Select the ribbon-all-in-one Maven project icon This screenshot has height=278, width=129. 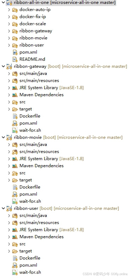coord(9,2)
